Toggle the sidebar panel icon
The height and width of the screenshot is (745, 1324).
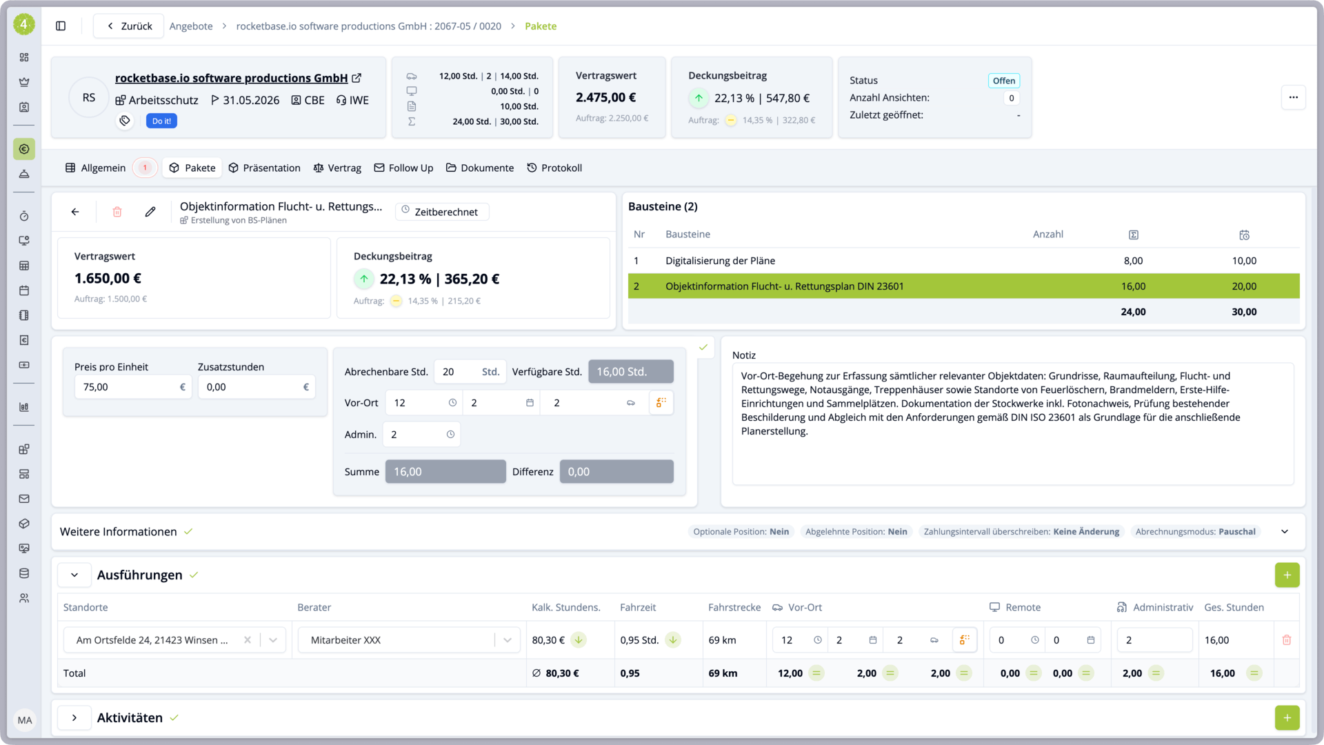[61, 26]
